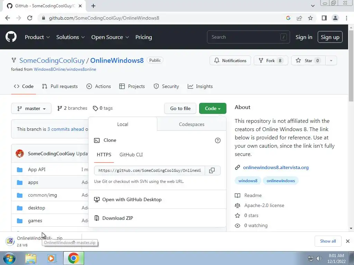Click the Notifications button
This screenshot has width=354, height=265.
pyautogui.click(x=230, y=60)
